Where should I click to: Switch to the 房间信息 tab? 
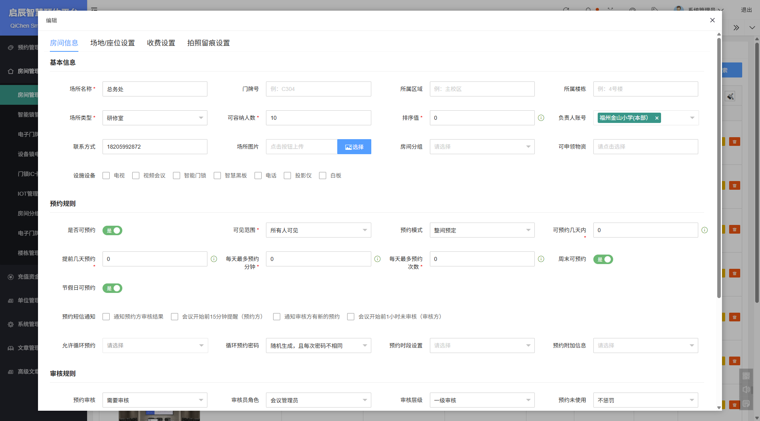pos(64,43)
